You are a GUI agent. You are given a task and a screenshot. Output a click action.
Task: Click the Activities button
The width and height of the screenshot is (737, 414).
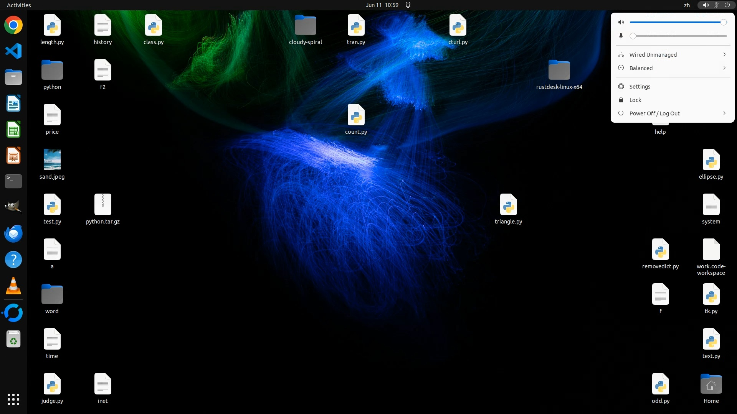19,5
